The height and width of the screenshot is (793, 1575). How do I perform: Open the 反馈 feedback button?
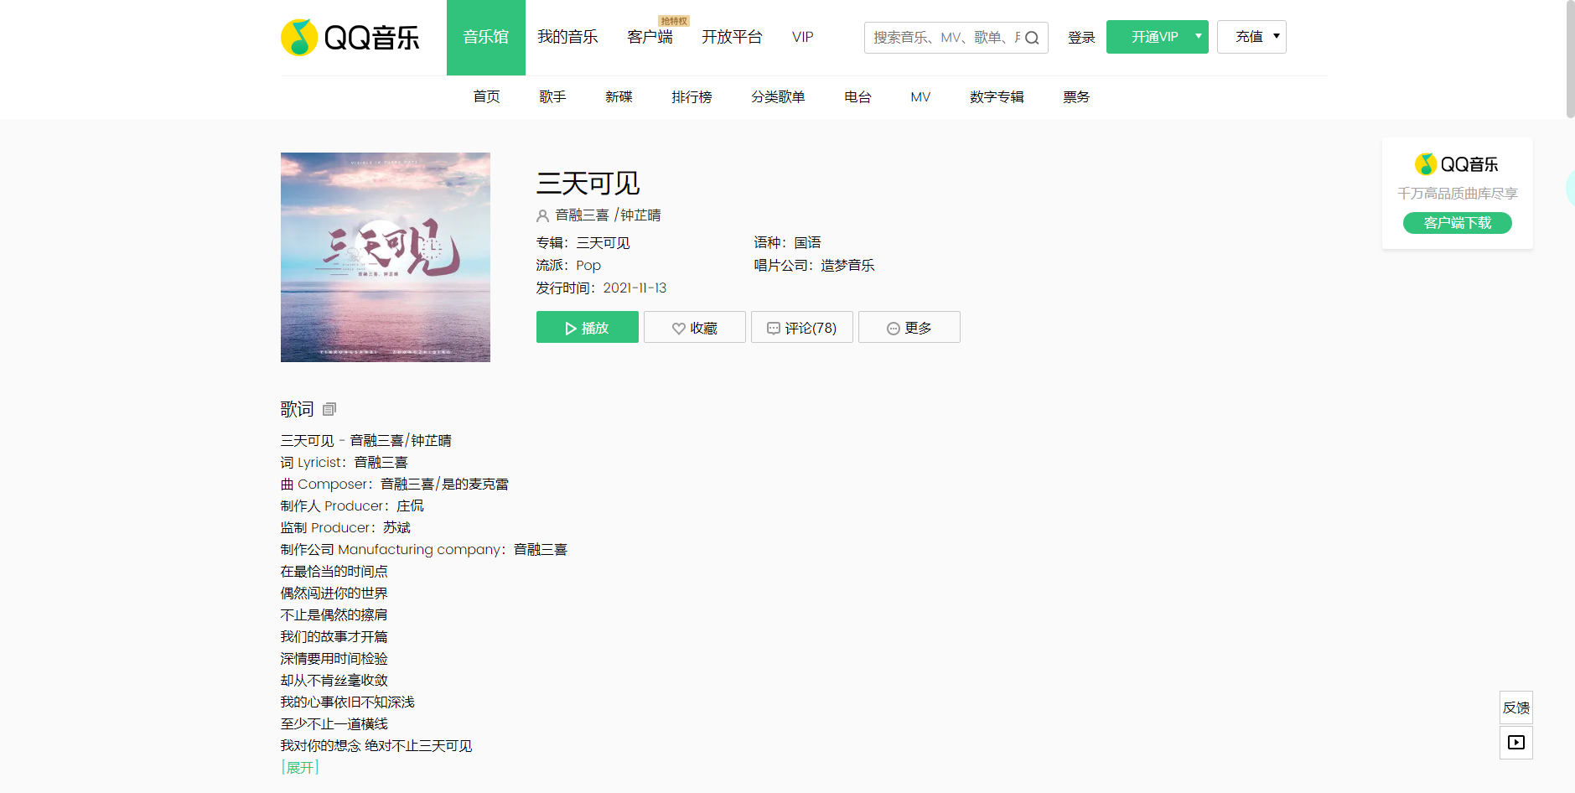point(1515,707)
